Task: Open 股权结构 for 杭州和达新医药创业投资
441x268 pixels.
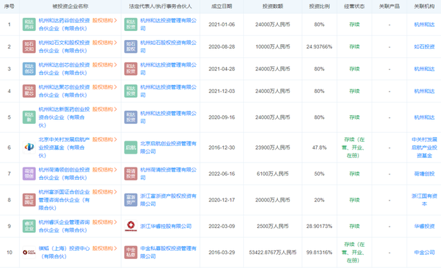Action: click(105, 110)
